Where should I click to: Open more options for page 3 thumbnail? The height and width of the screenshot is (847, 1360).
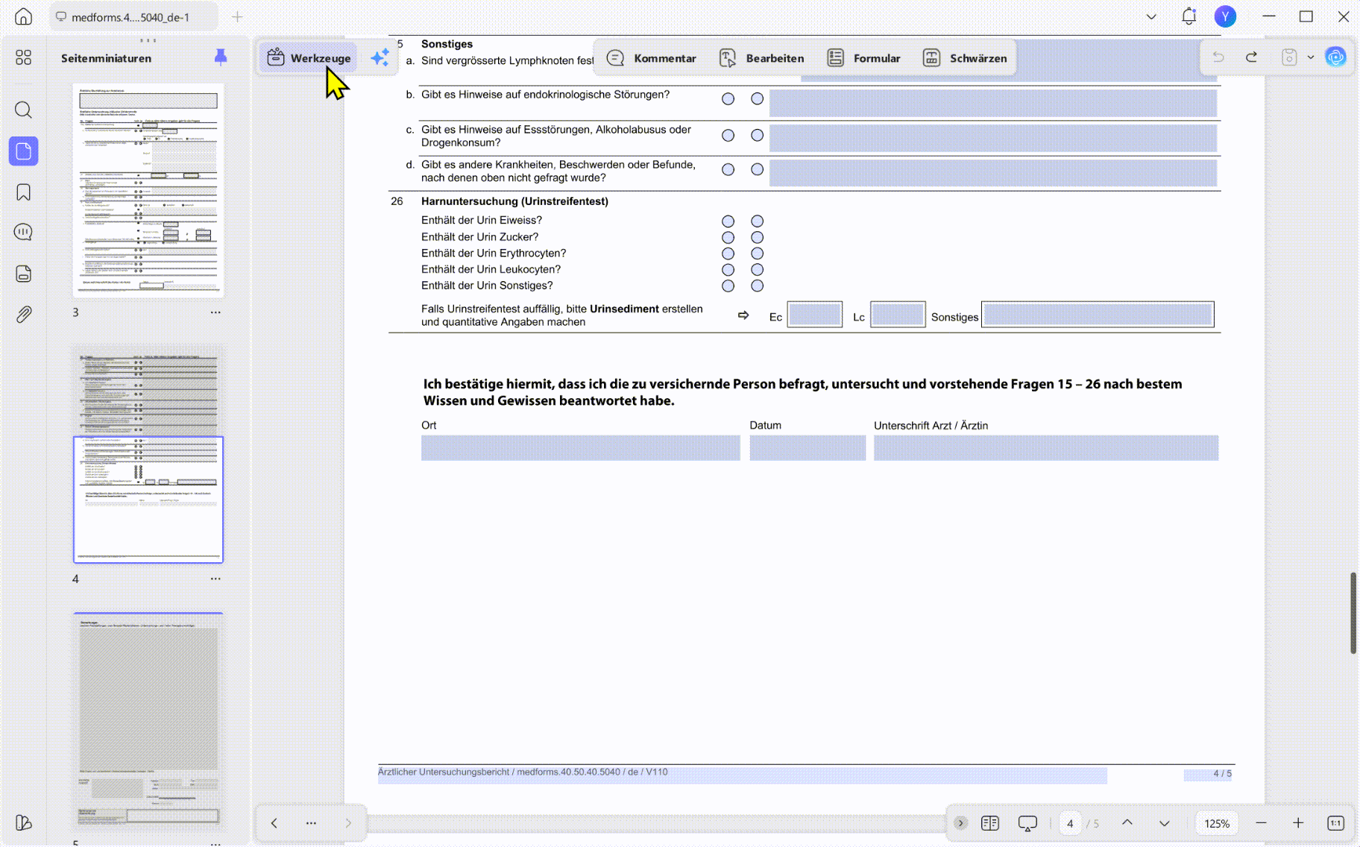pyautogui.click(x=215, y=312)
